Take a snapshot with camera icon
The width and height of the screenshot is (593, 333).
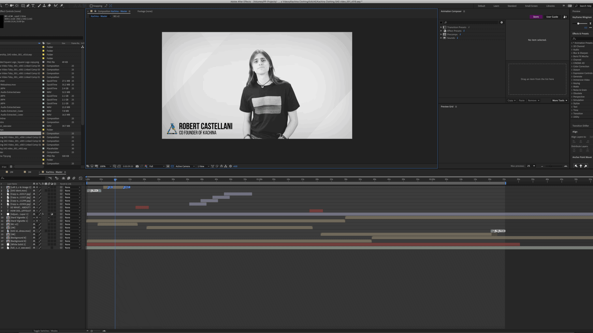click(x=137, y=166)
